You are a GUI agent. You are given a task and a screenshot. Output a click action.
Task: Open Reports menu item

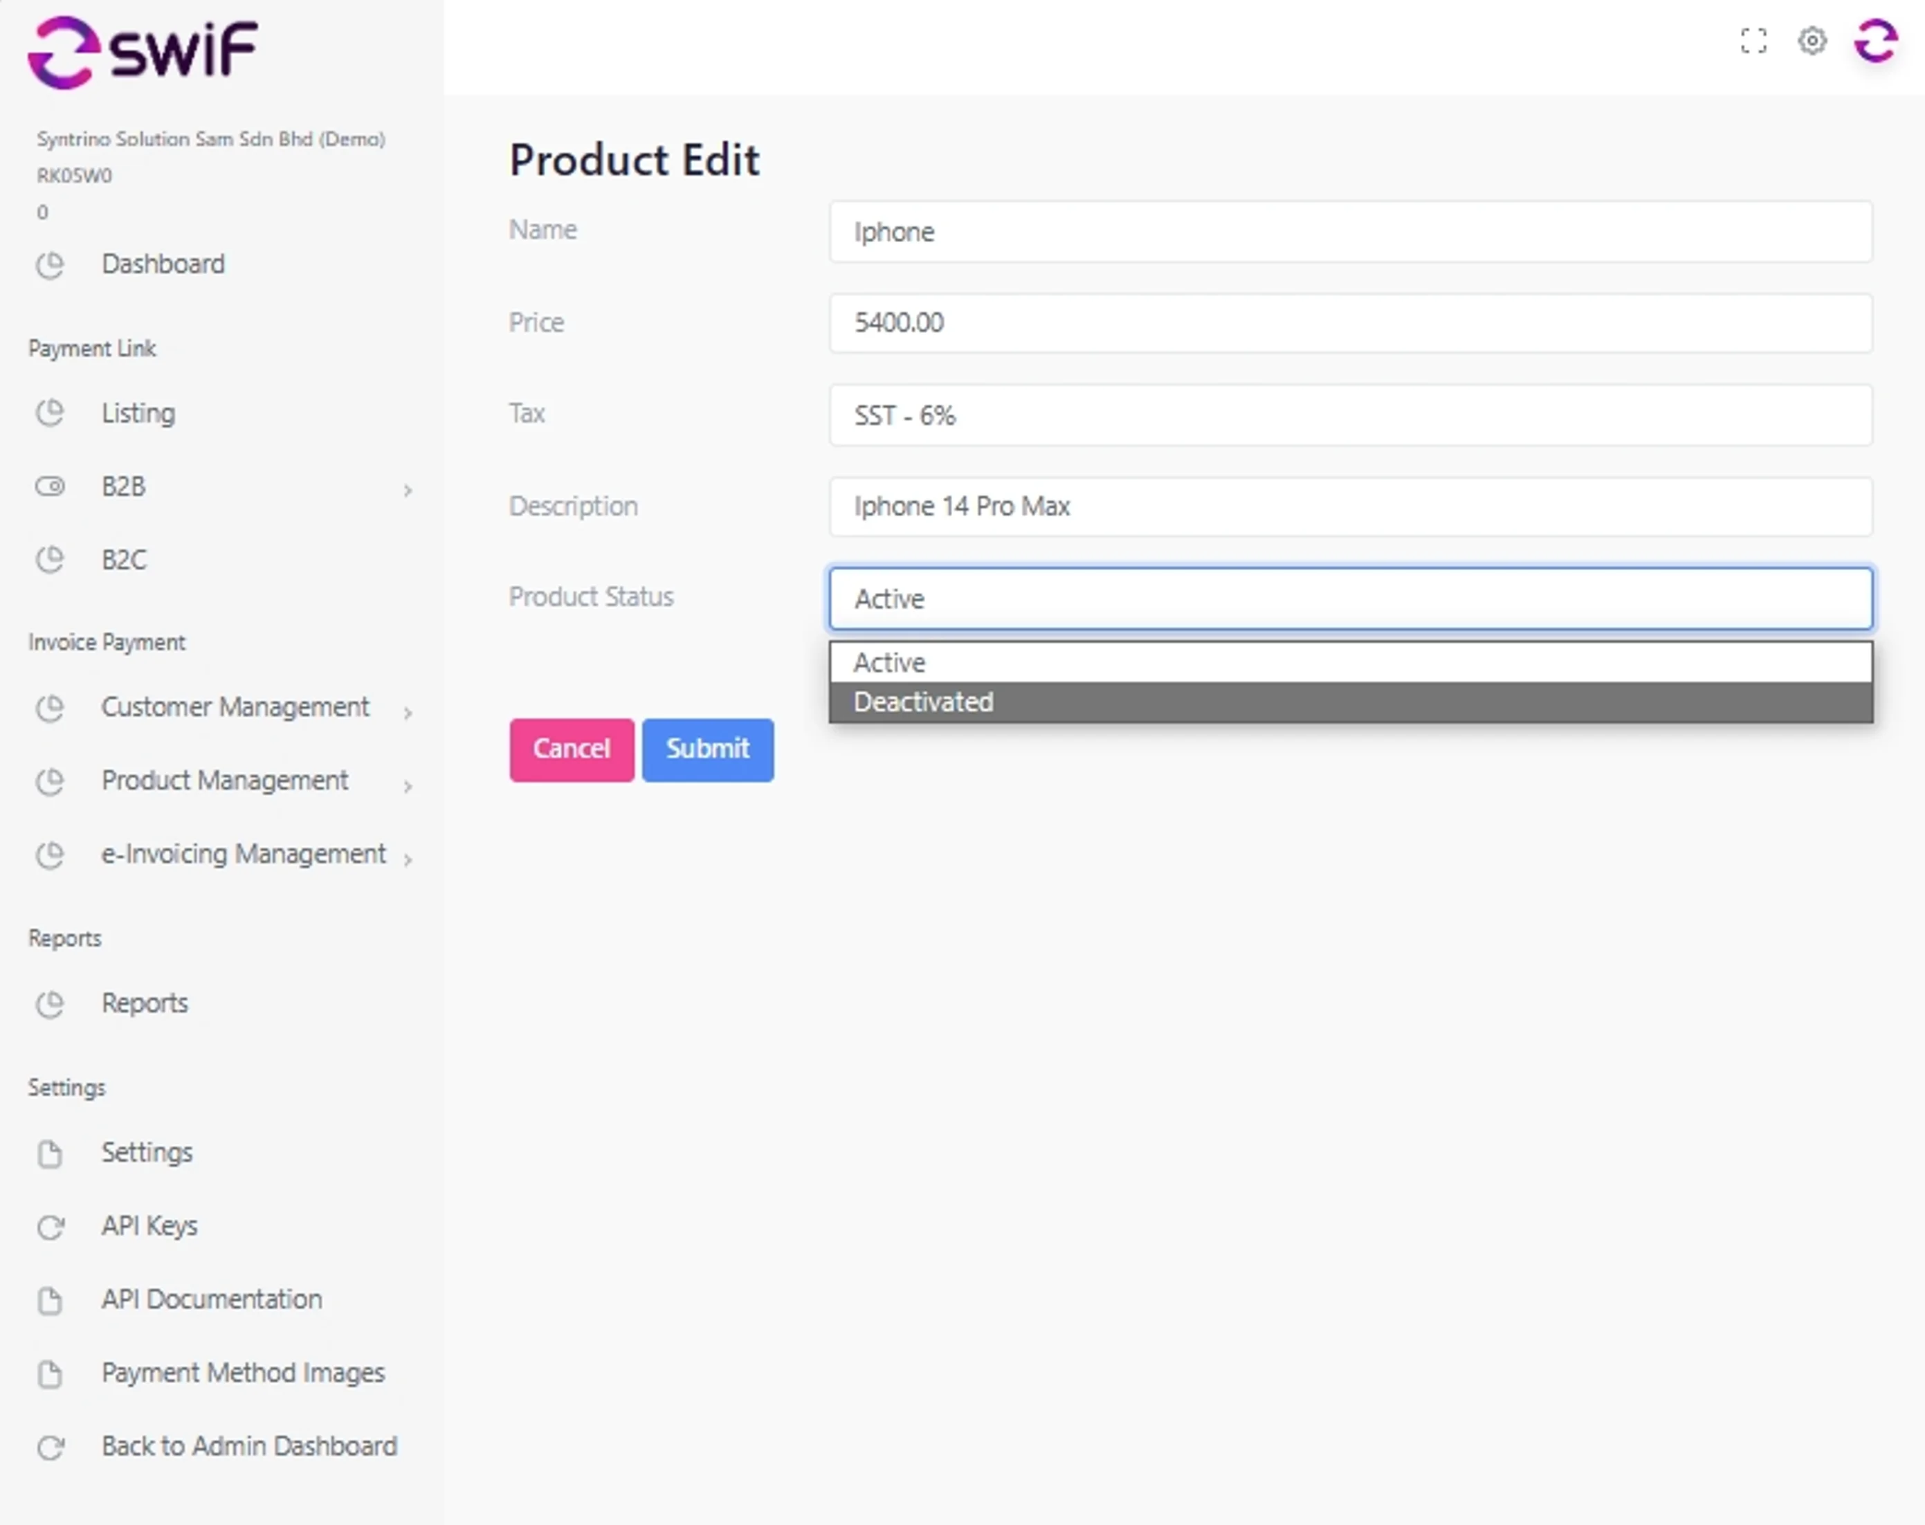click(x=145, y=1003)
